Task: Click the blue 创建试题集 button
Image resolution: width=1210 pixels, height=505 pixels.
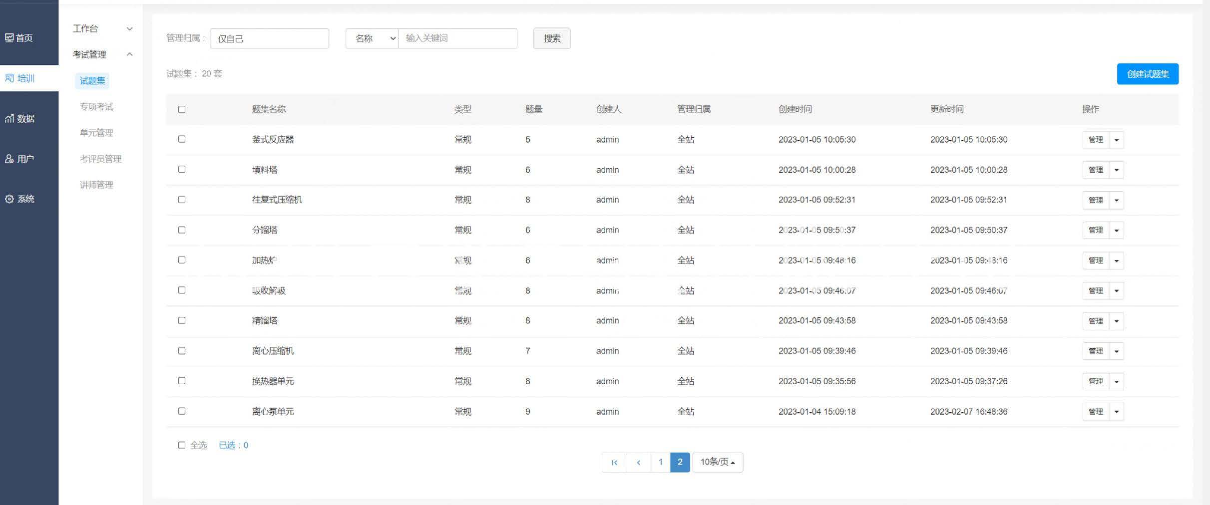Action: pyautogui.click(x=1147, y=73)
